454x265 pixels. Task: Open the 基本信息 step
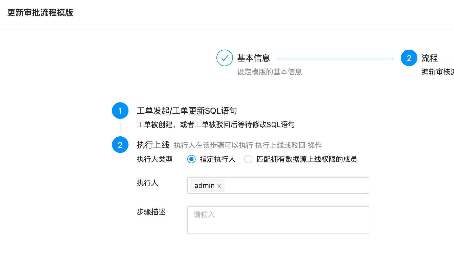point(253,58)
